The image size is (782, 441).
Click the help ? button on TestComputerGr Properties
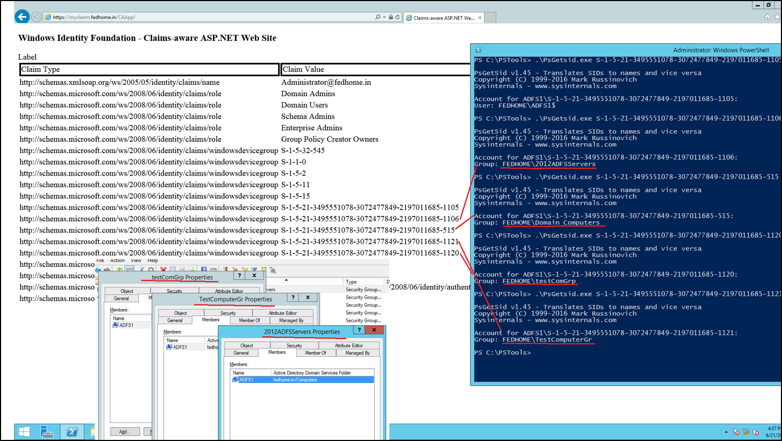tap(293, 298)
